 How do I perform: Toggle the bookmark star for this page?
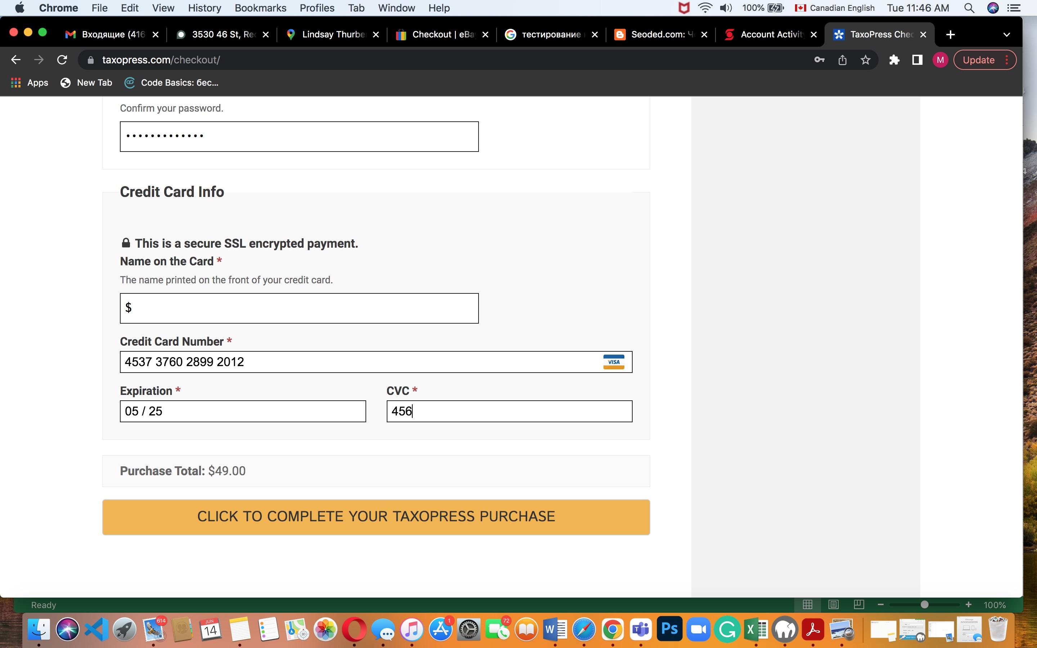(865, 59)
